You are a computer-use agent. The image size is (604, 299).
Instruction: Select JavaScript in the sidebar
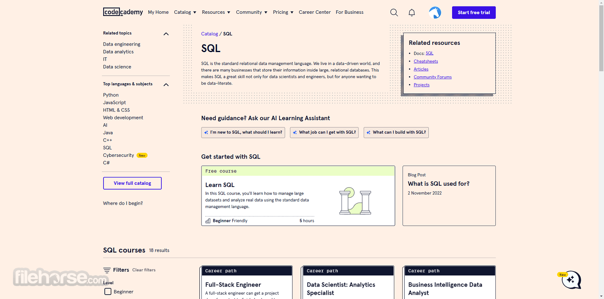(114, 103)
